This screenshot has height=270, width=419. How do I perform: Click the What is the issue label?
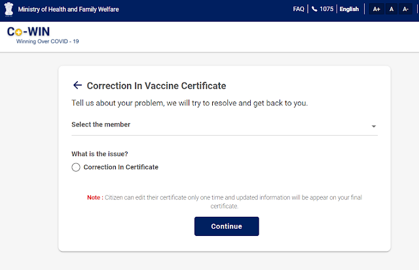(x=100, y=154)
